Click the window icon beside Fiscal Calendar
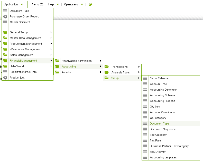 (145, 78)
